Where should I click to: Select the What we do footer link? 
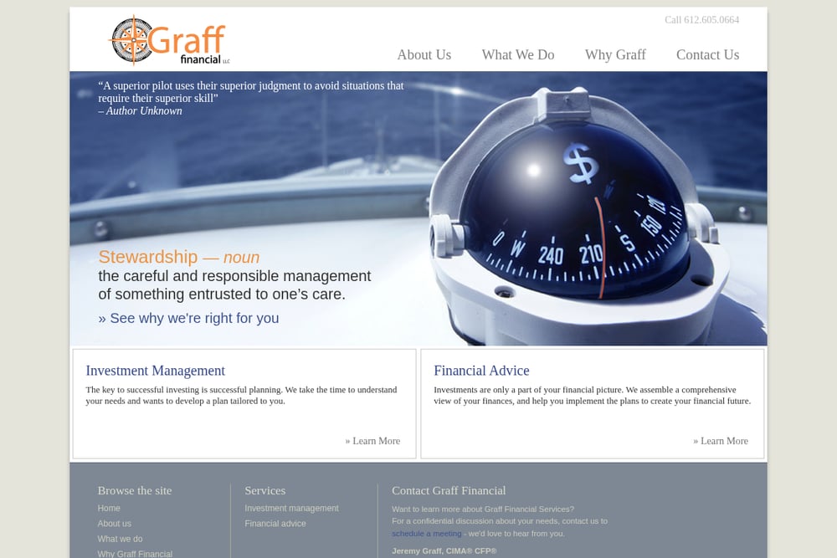pyautogui.click(x=120, y=539)
